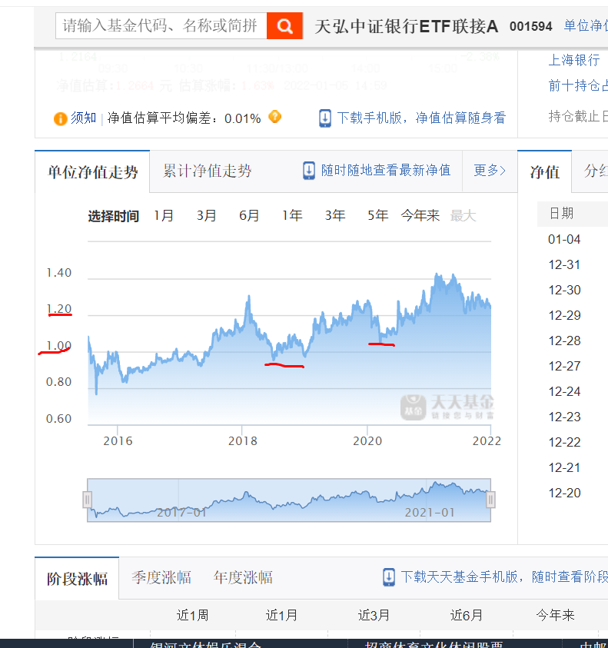The width and height of the screenshot is (608, 648).
Task: Click the 12-24 date row
Action: point(564,391)
